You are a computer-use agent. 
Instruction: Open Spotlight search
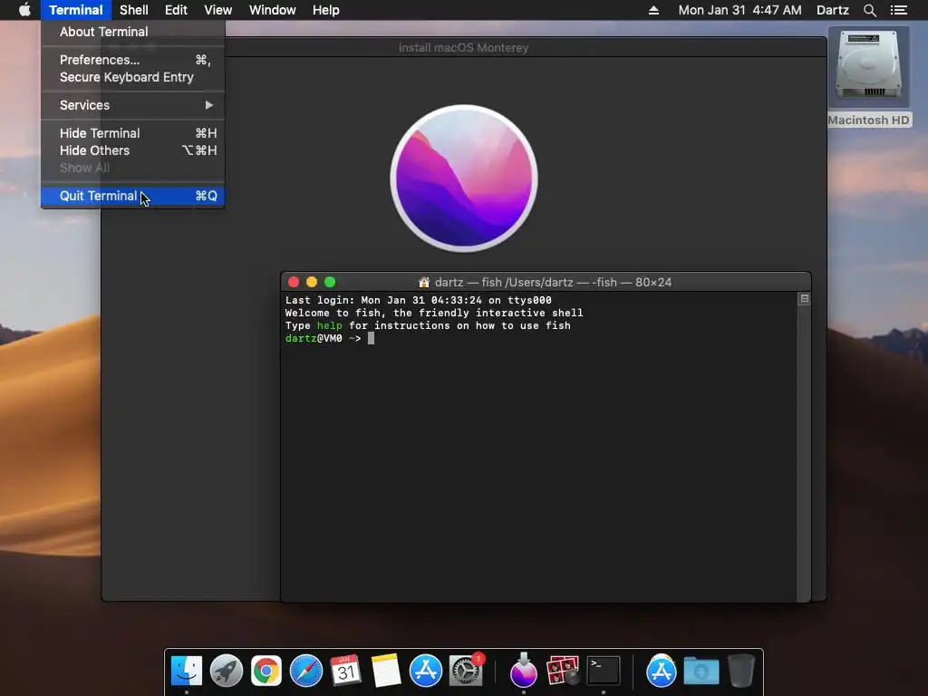pos(869,10)
